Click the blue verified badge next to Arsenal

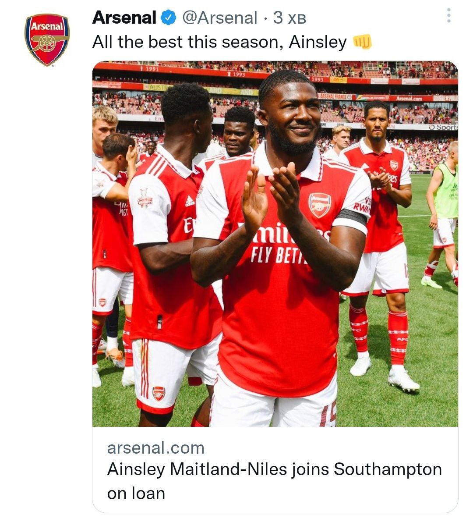tap(169, 18)
